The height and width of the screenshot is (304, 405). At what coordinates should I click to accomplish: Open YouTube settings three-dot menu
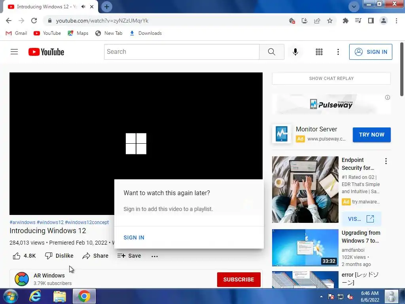point(338,52)
